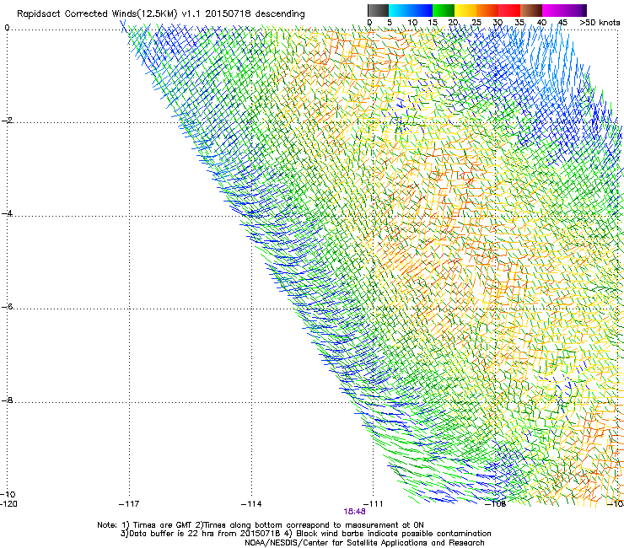This screenshot has width=624, height=548.
Task: Click the '35' label under the color bar
Action: click(519, 23)
